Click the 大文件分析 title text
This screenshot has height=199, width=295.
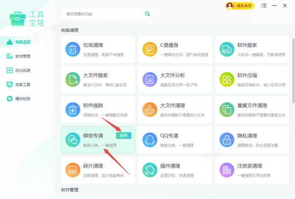(173, 76)
